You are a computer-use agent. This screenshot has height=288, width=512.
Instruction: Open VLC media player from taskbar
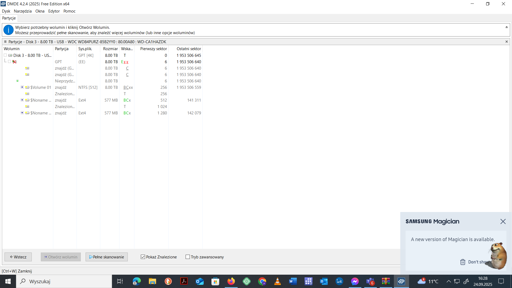pyautogui.click(x=278, y=281)
